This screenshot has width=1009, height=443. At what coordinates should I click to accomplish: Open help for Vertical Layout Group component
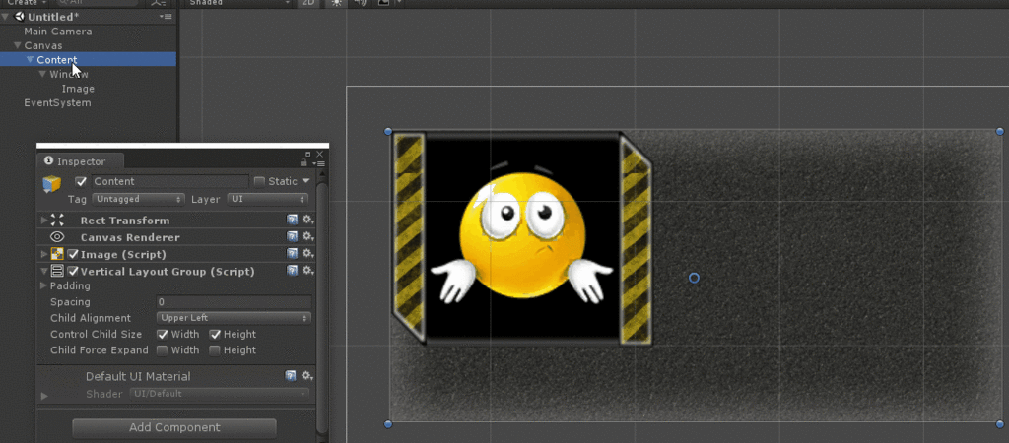pos(292,271)
